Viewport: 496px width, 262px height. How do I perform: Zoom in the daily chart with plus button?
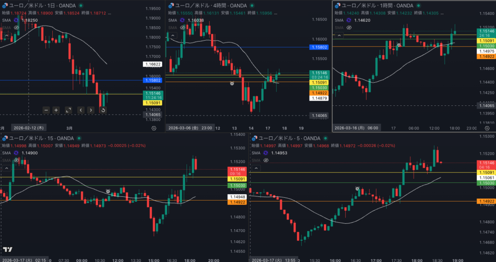[x=56, y=110]
